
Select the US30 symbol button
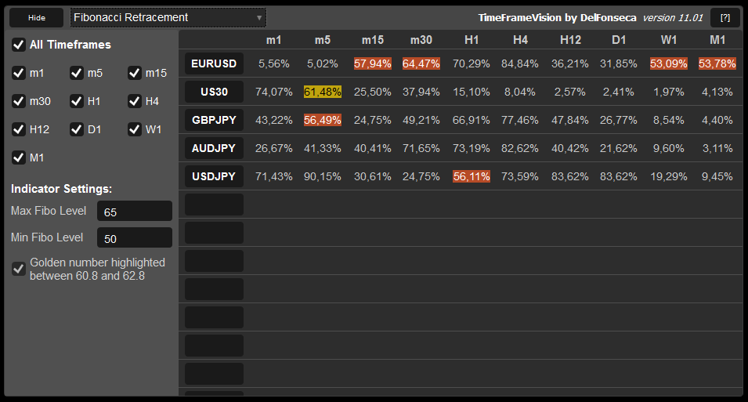click(214, 92)
